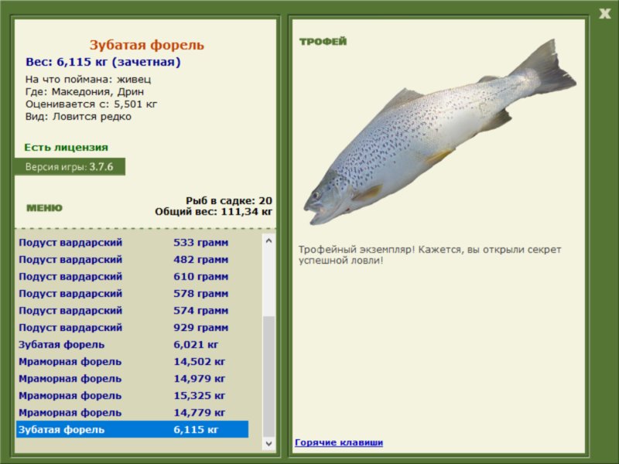Select Зубатая форель 6,021 кг row
The width and height of the screenshot is (619, 464).
132,344
